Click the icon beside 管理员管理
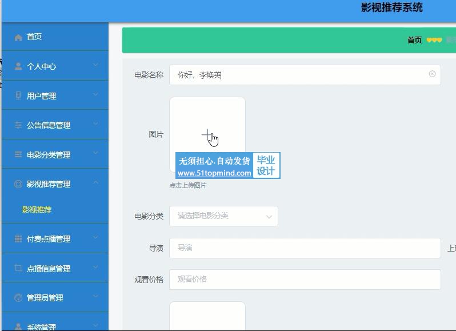Image resolution: width=456 pixels, height=331 pixels. [18, 297]
